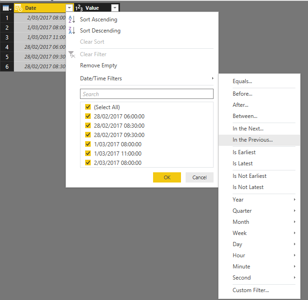Click the cell 1/03/2017 08:00 in row 2

(x=40, y=28)
